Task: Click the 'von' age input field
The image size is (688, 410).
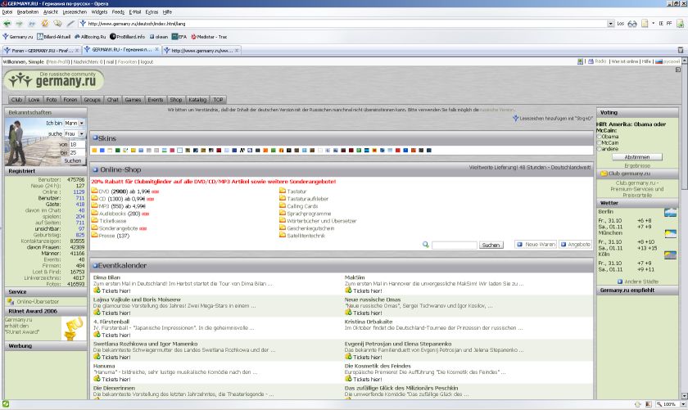Action: pyautogui.click(x=77, y=144)
